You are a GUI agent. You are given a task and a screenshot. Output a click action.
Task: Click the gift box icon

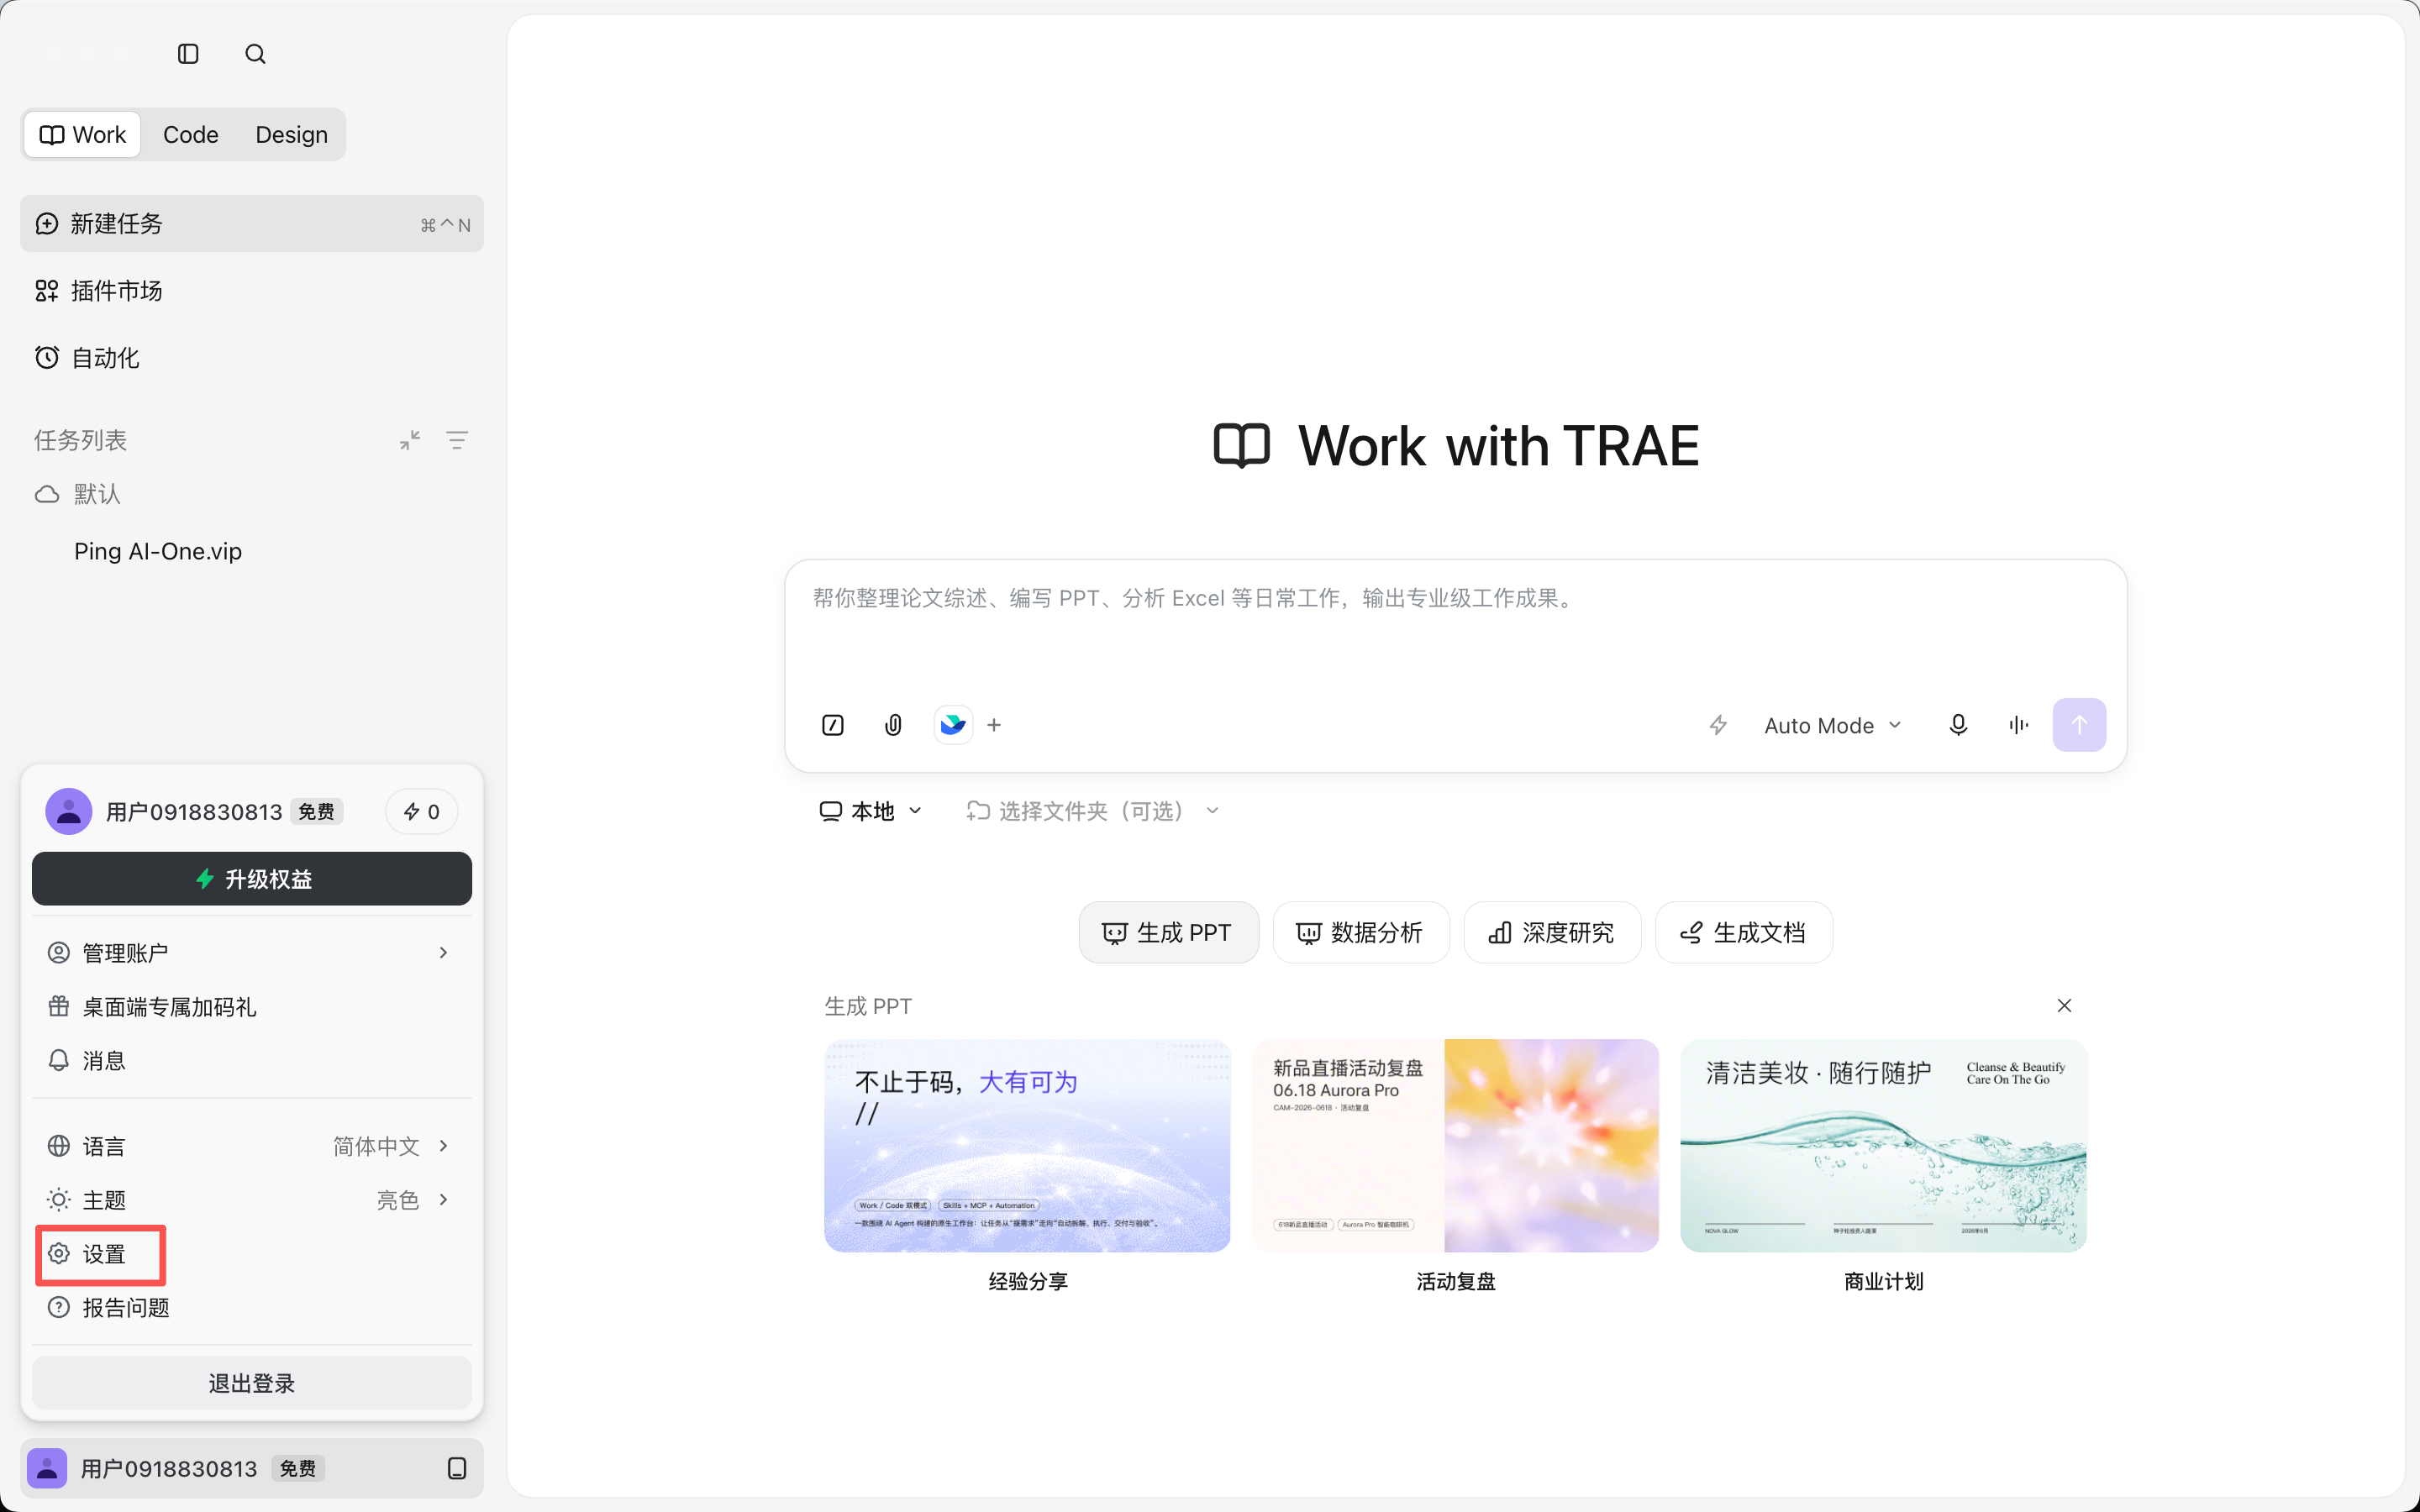[x=59, y=1006]
